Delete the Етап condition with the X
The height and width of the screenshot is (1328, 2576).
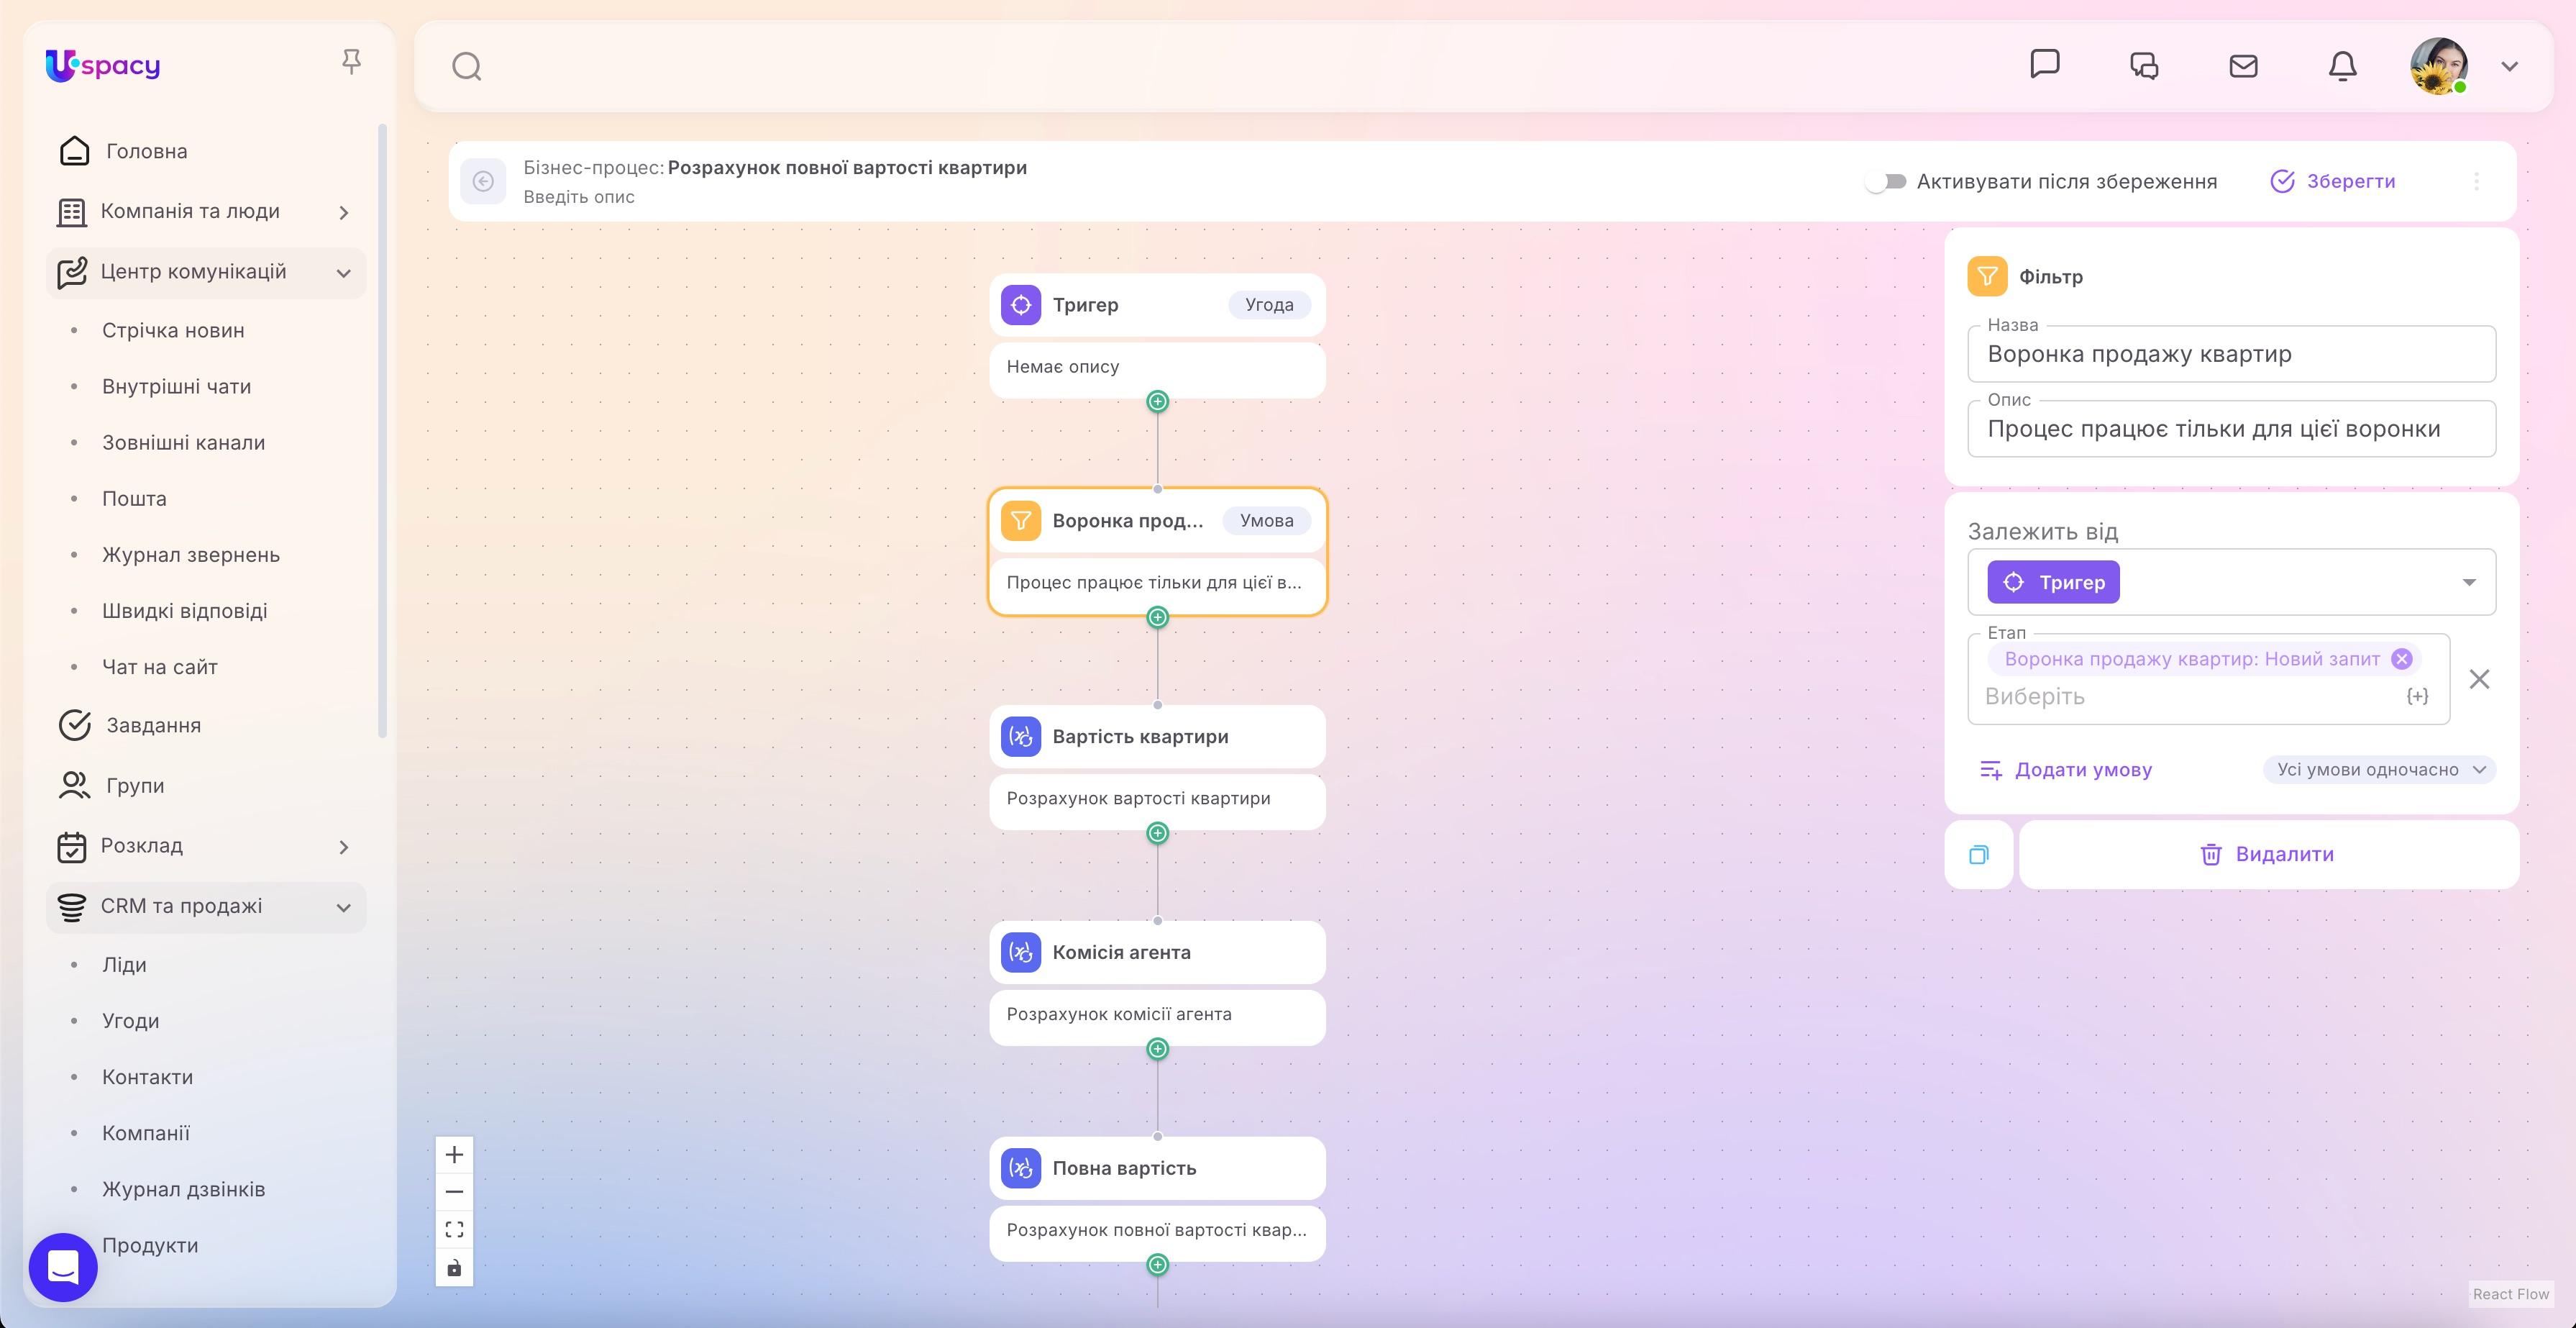[2479, 680]
